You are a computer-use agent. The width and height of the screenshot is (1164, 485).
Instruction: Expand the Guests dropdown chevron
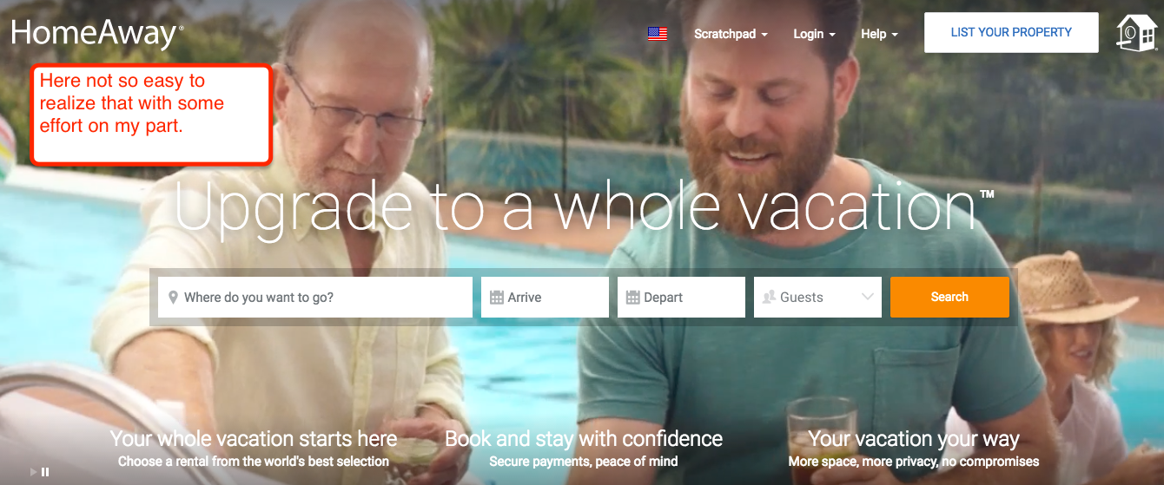tap(867, 297)
